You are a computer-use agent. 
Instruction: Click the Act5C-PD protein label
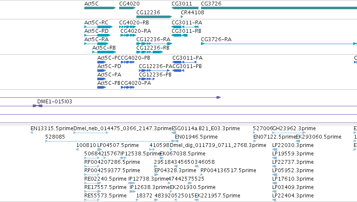coord(109,66)
